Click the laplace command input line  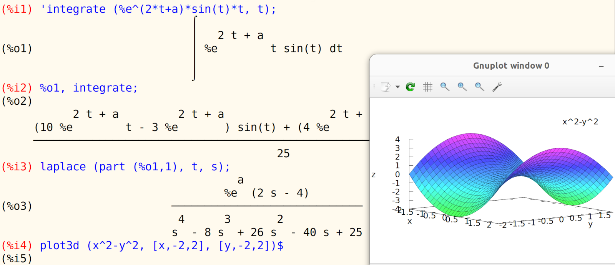click(135, 167)
